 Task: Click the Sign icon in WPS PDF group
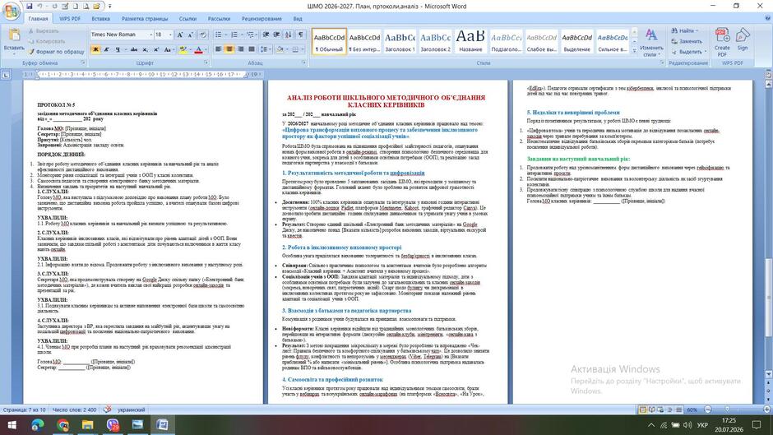pos(743,39)
